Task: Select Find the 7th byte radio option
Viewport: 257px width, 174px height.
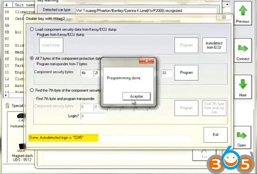Action: tap(32, 90)
